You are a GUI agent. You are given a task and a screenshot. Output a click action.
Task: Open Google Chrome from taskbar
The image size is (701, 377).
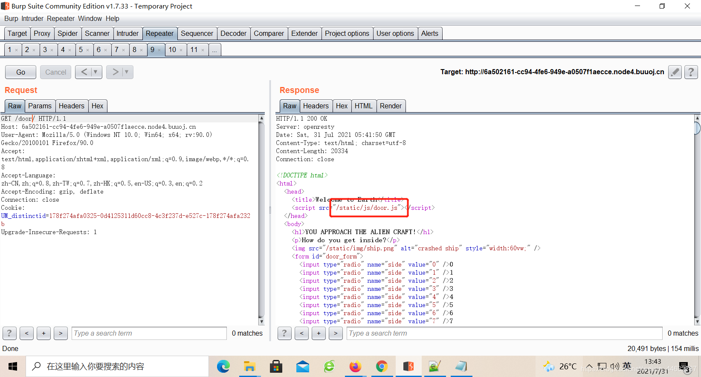point(382,366)
